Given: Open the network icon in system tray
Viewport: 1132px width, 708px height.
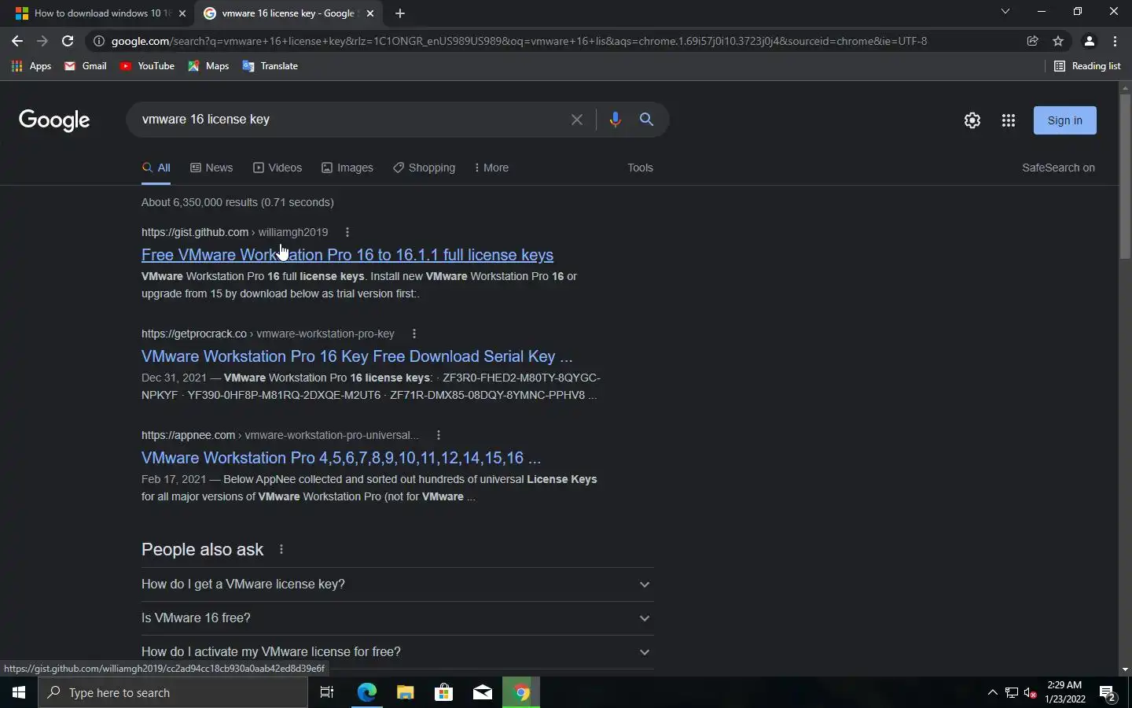Looking at the screenshot, I should pyautogui.click(x=1012, y=692).
